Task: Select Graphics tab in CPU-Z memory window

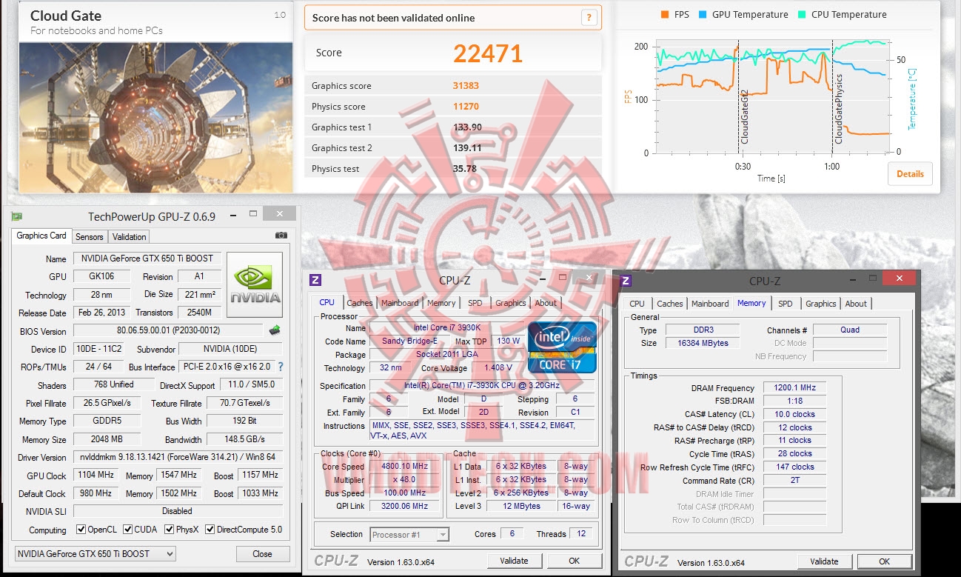Action: (821, 304)
